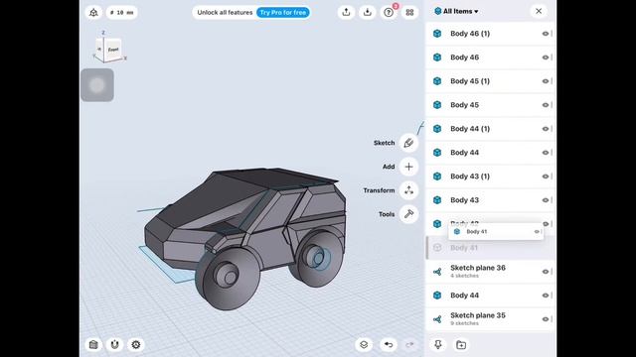636x357 pixels.
Task: Click the orientation cube view gizmo
Action: [x=108, y=50]
